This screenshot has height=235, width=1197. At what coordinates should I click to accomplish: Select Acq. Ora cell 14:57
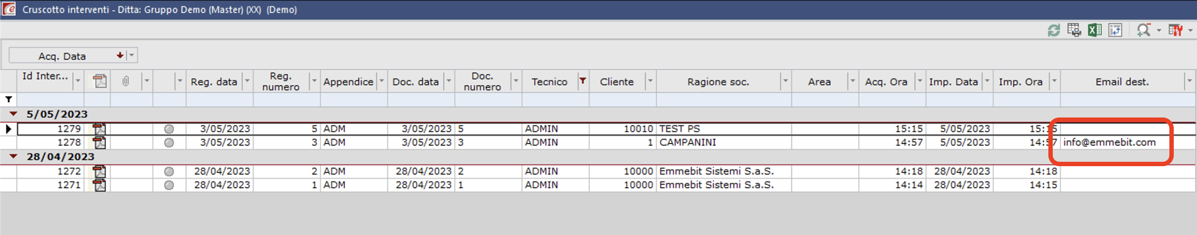[x=892, y=142]
